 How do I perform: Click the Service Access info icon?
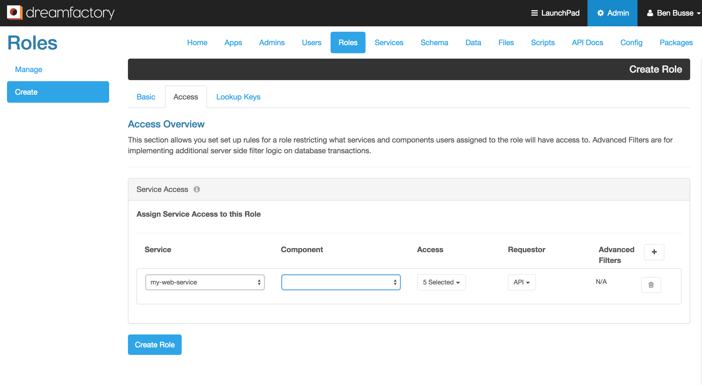tap(197, 189)
